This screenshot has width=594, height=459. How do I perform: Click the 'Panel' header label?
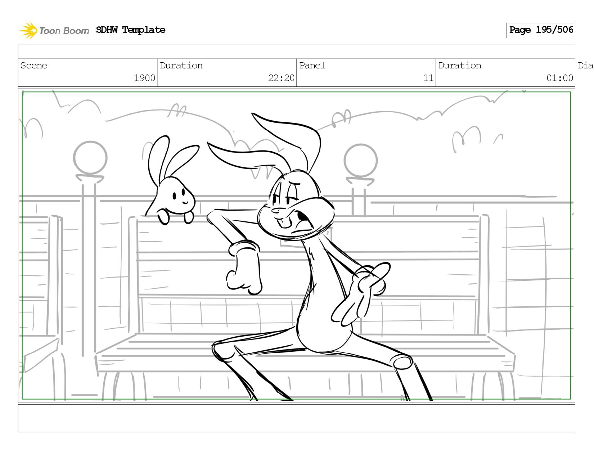312,66
